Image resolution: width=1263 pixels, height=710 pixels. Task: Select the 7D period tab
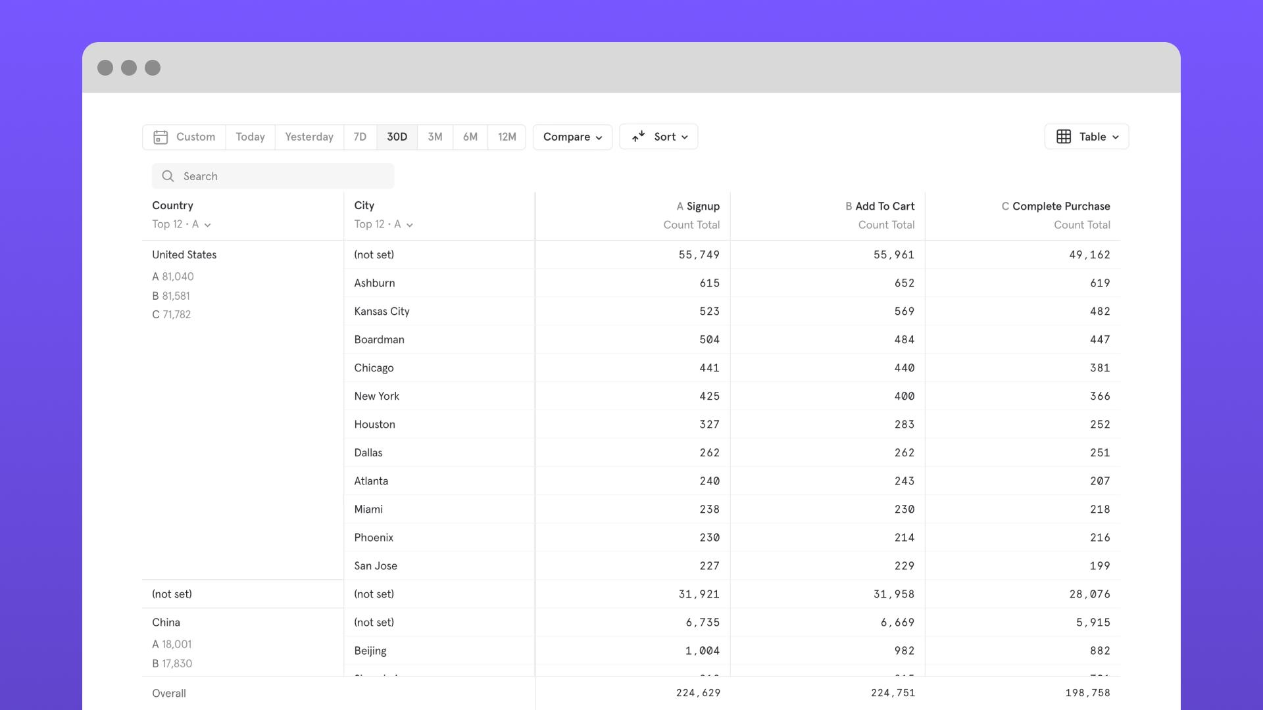pos(360,137)
